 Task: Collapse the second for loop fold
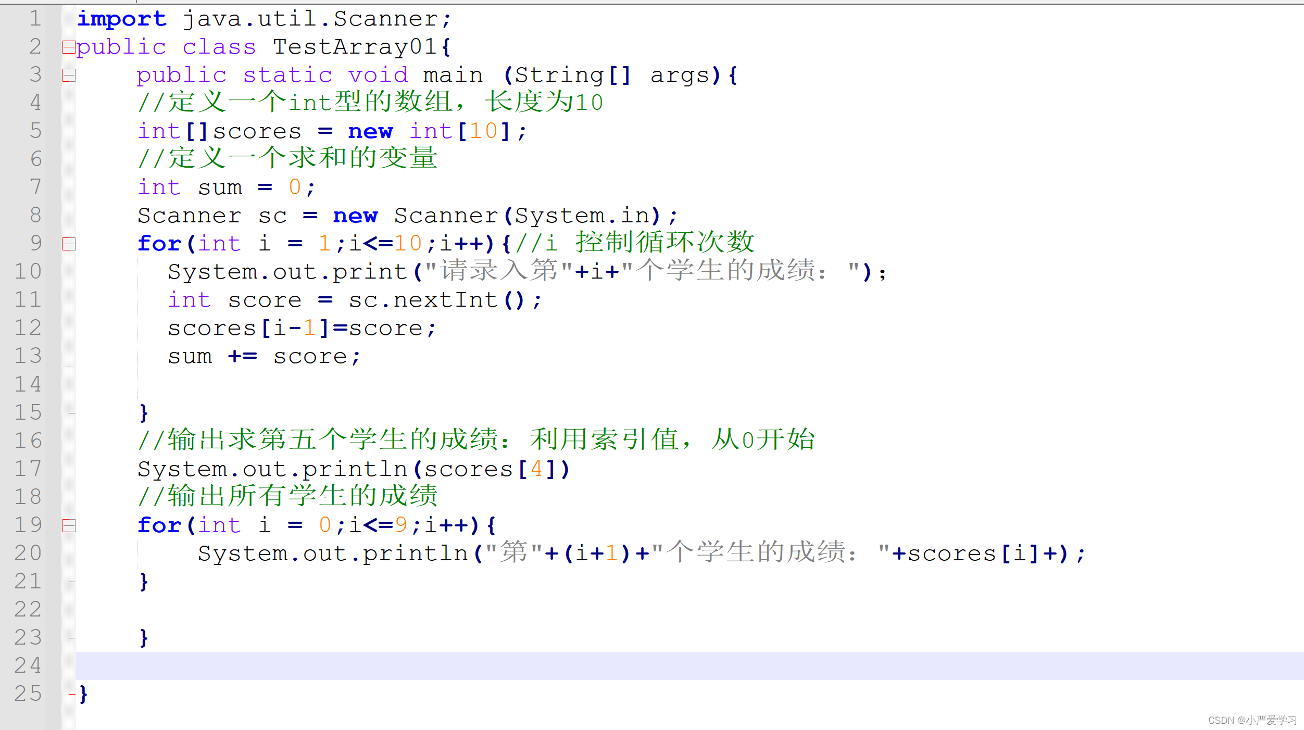[69, 525]
